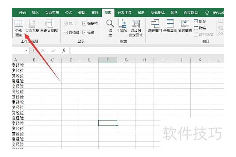Open the Insert (插入) tab
The image size is (236, 157).
coord(35,13)
